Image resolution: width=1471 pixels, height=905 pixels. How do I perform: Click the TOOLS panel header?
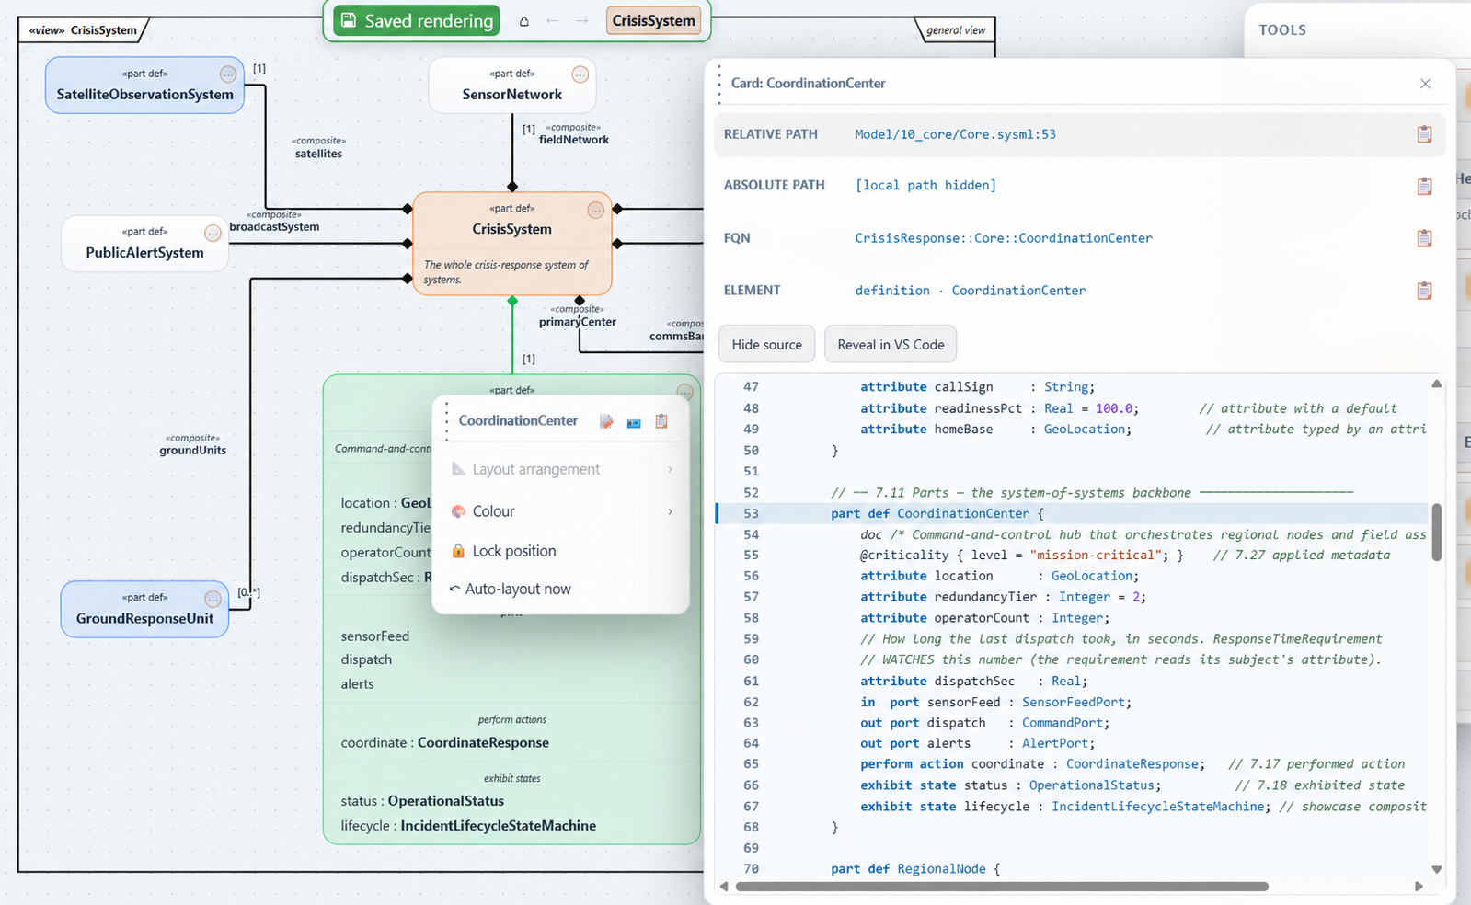tap(1282, 30)
